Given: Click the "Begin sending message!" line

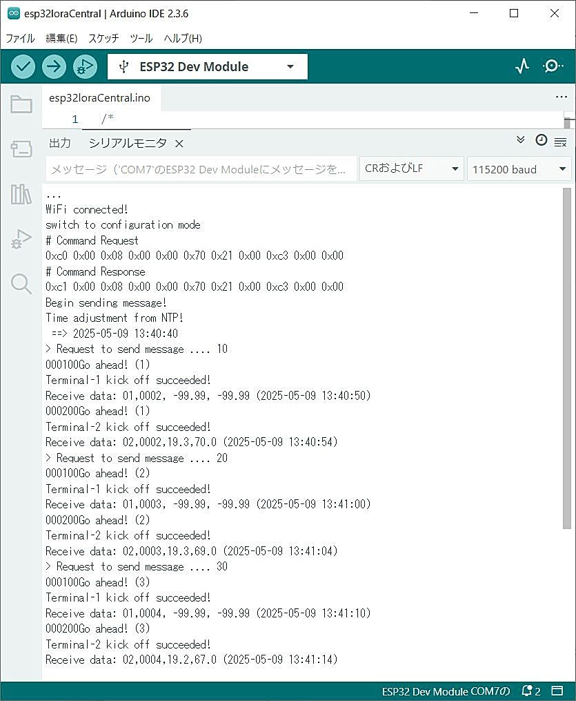Looking at the screenshot, I should point(106,303).
